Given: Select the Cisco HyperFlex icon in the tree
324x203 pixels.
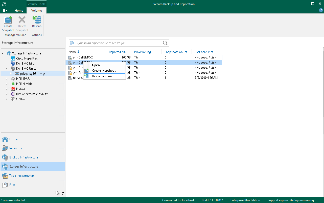Looking at the screenshot, I should [x=13, y=58].
